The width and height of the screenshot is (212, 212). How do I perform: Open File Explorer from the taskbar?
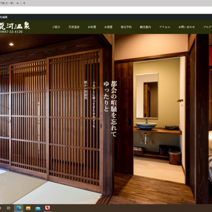click(x=28, y=208)
